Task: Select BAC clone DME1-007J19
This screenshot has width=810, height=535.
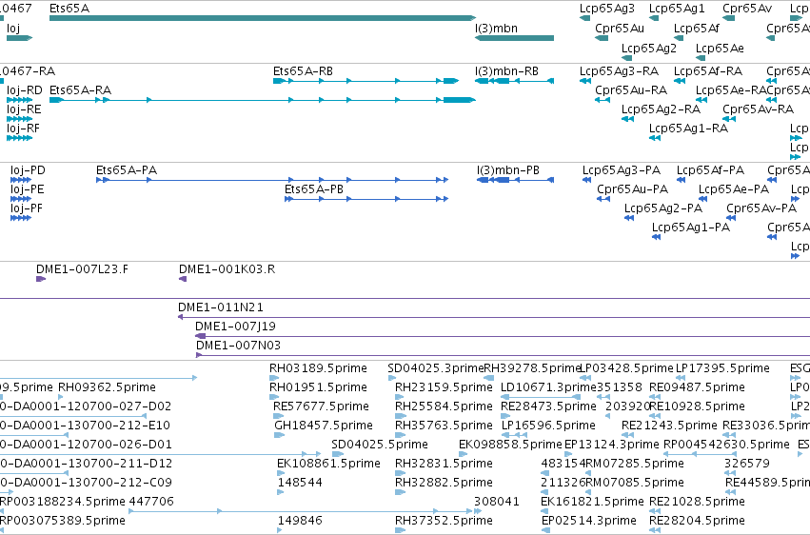Action: [235, 327]
